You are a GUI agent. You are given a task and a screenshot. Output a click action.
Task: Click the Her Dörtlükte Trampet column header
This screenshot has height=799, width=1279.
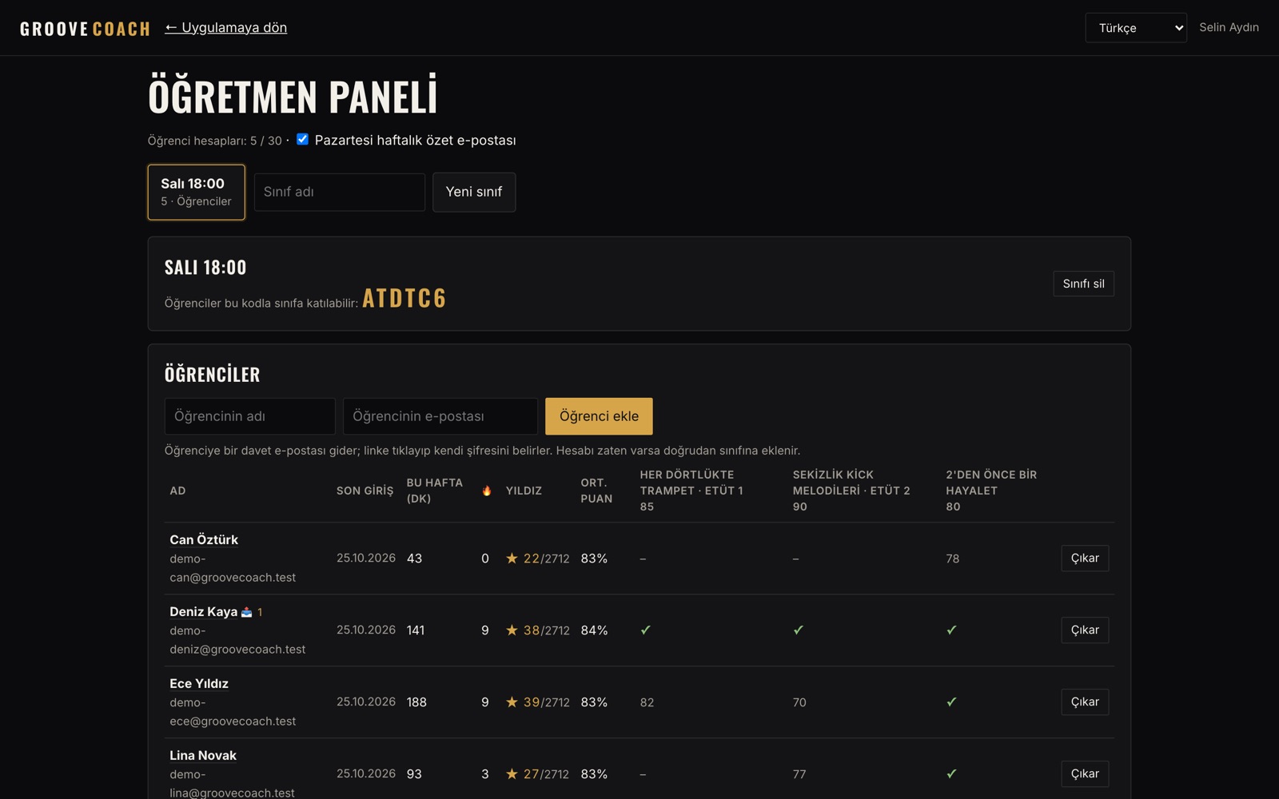pyautogui.click(x=691, y=491)
